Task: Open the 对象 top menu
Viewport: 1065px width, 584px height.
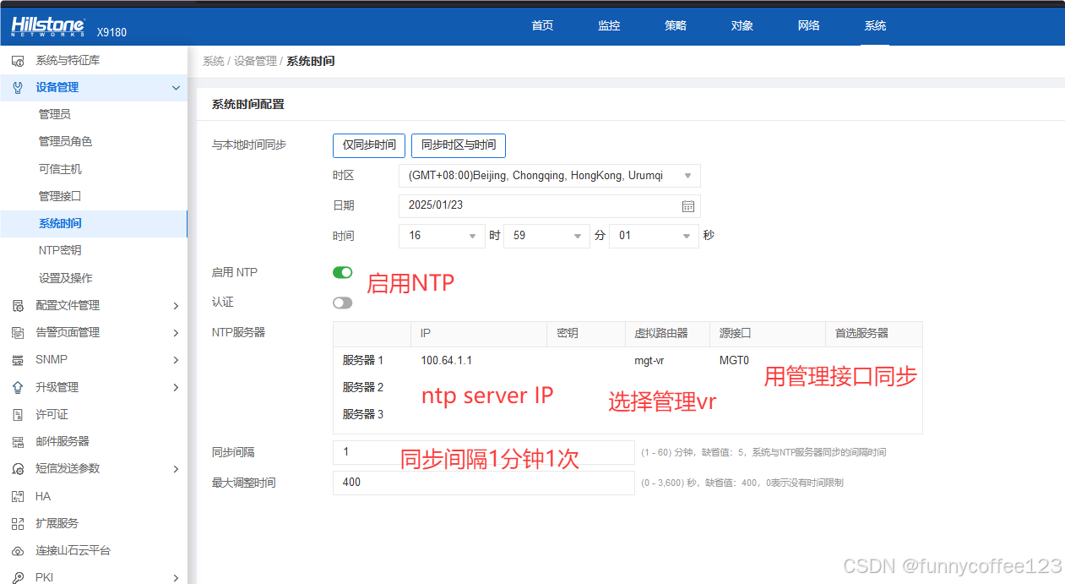Action: [742, 25]
